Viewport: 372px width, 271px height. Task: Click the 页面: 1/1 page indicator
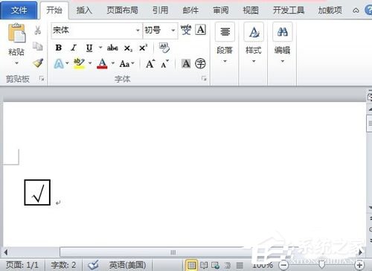point(22,265)
